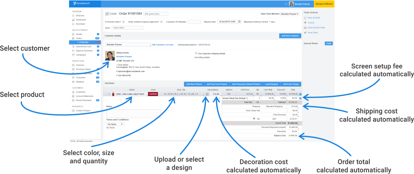The image size is (414, 174).
Task: Click the gear icon on the T-Shirt row
Action: coord(300,94)
